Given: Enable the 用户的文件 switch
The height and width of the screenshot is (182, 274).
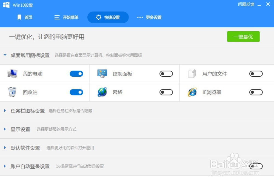Looking at the screenshot, I should coord(256,74).
